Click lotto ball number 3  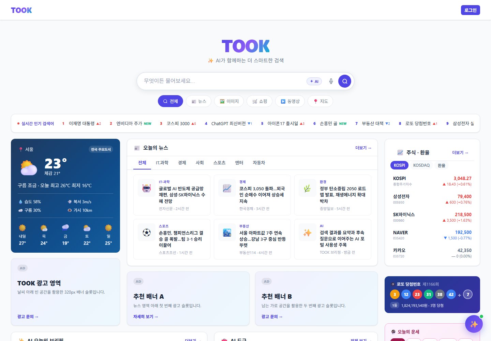click(x=395, y=294)
